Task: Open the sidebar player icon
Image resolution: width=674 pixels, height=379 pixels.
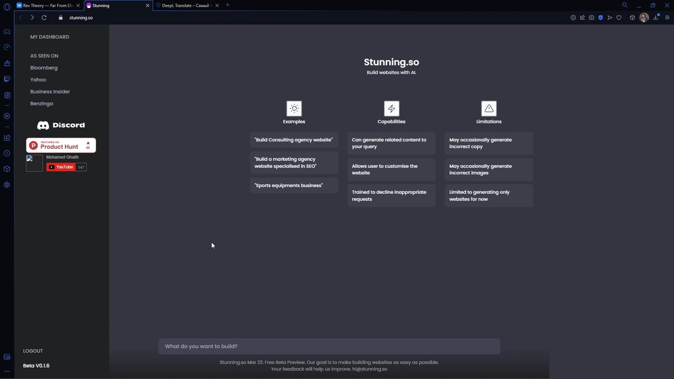Action: [x=7, y=116]
